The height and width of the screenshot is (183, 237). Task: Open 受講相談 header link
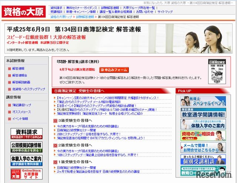point(56,11)
